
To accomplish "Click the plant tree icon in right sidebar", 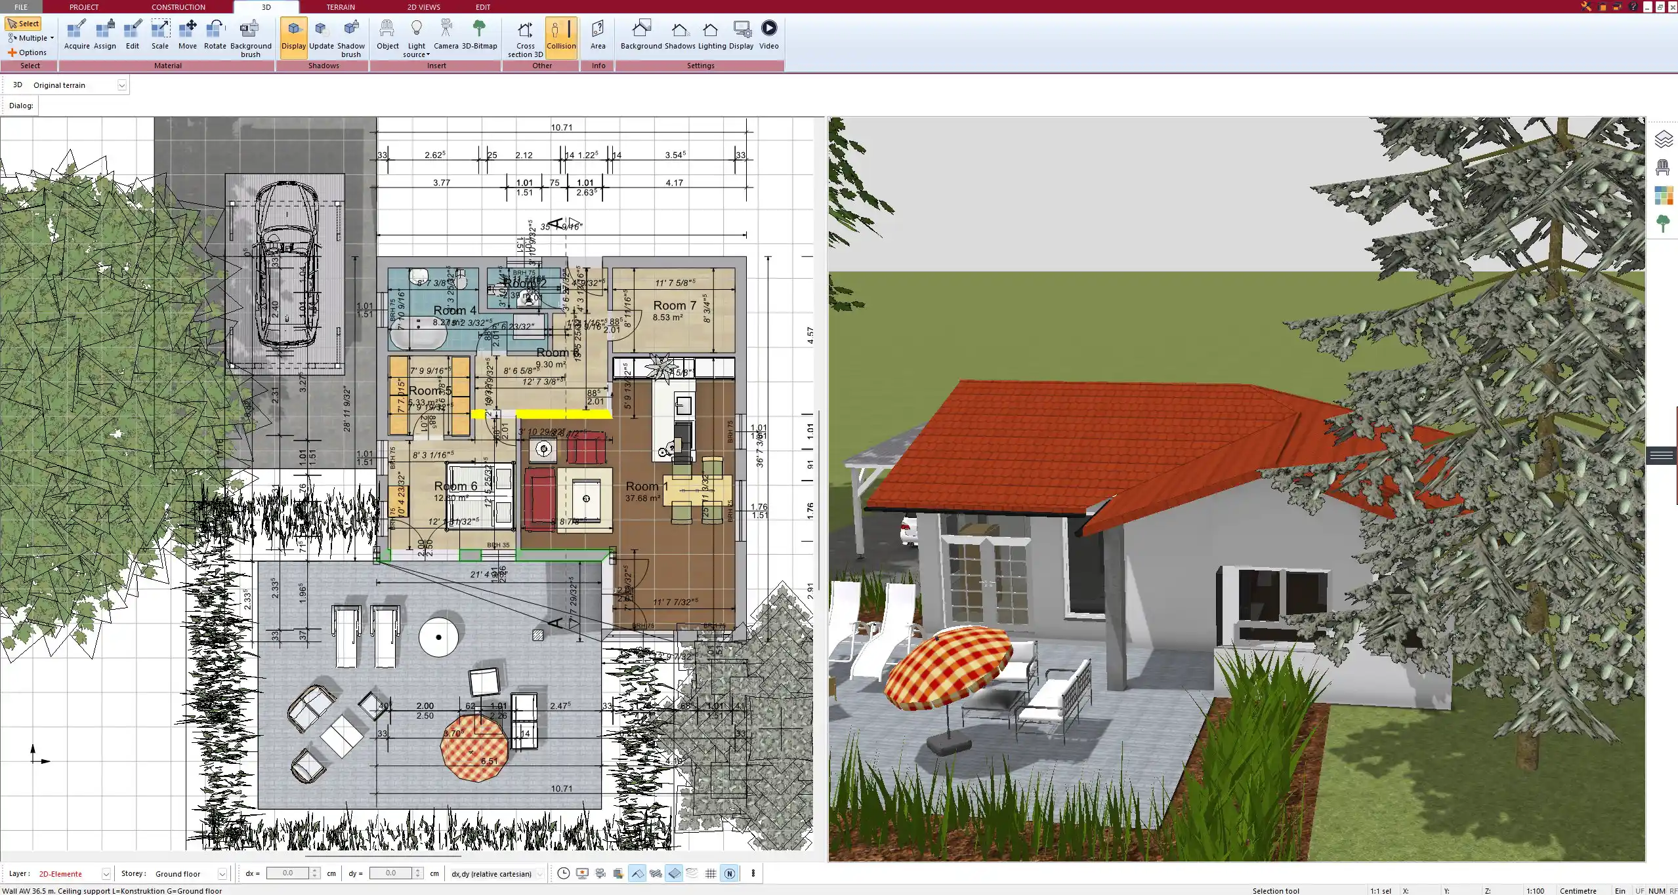I will click(x=1663, y=224).
